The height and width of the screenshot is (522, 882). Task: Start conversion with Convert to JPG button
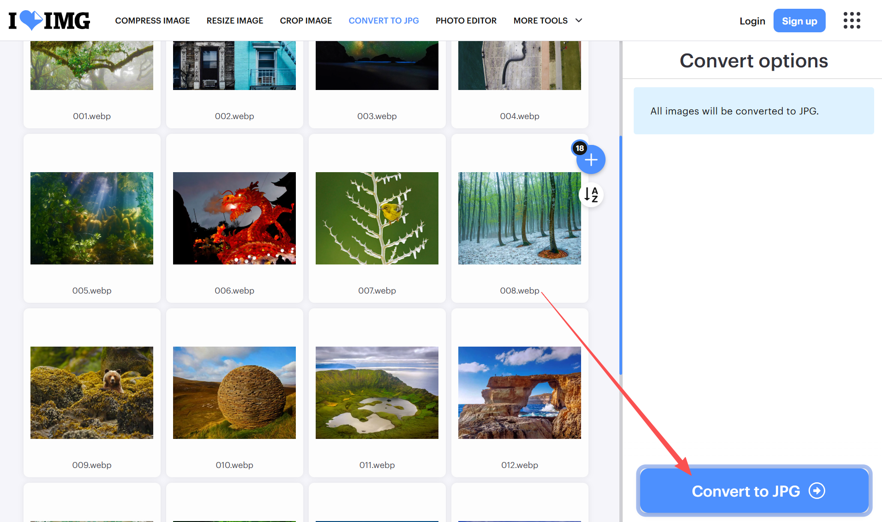pyautogui.click(x=754, y=491)
